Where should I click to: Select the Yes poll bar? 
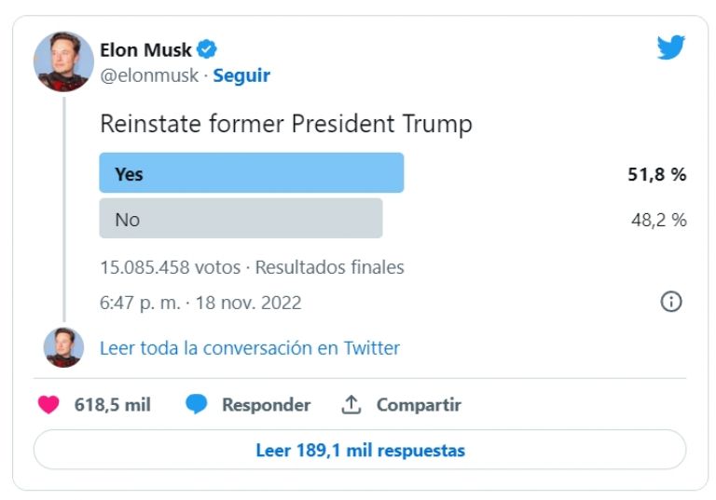click(x=252, y=173)
